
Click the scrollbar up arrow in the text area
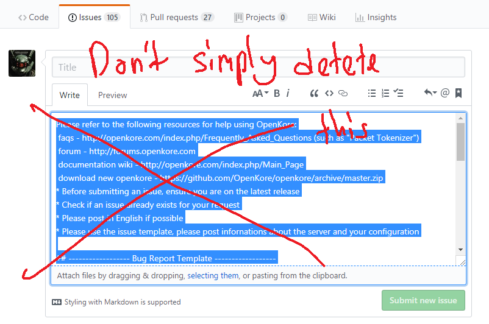(x=460, y=118)
